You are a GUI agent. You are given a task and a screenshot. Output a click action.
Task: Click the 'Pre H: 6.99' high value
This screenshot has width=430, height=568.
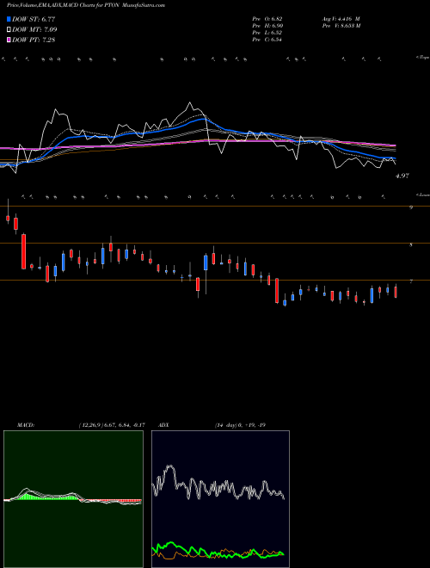point(267,26)
